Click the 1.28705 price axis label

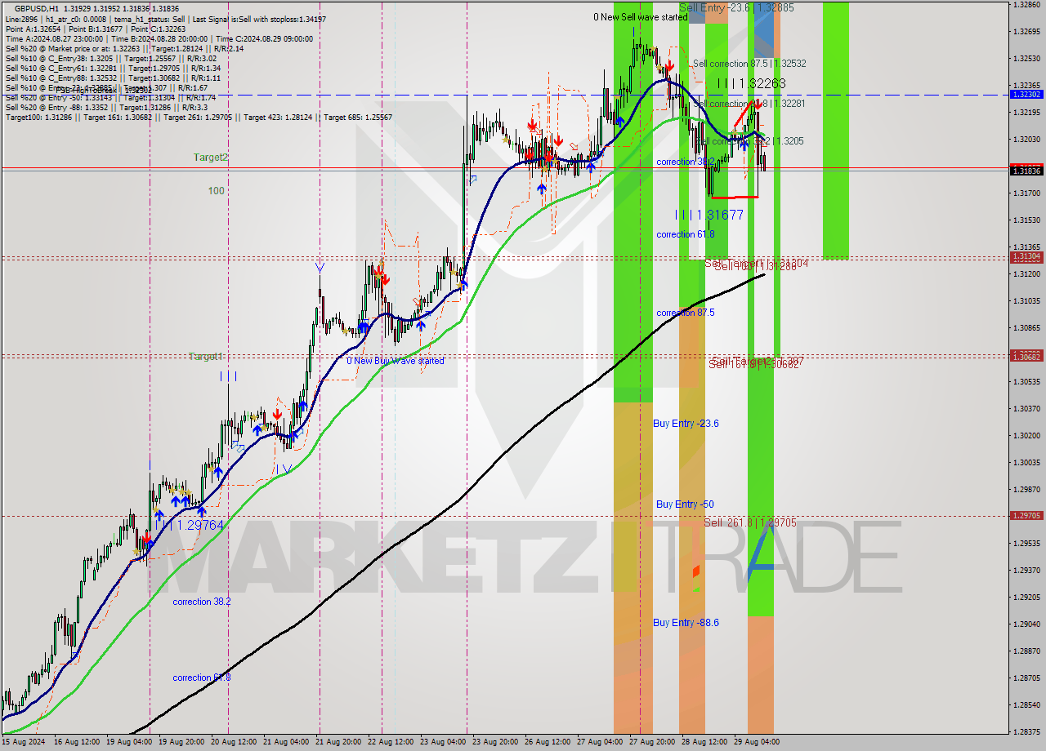(1027, 678)
